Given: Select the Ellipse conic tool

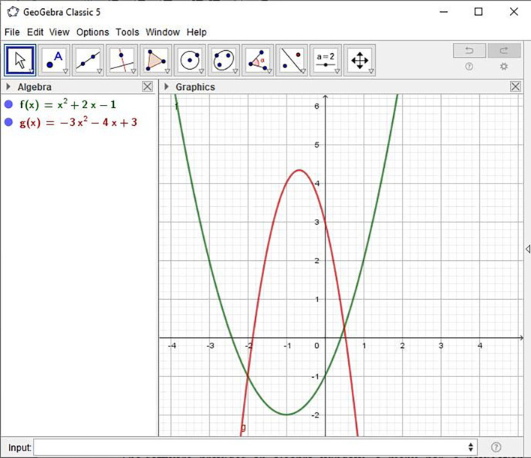Looking at the screenshot, I should [x=223, y=60].
